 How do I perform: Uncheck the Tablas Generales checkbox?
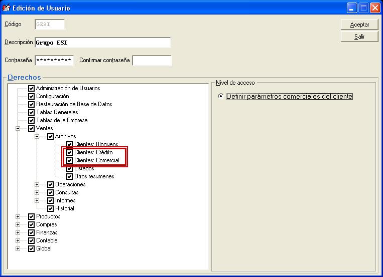point(31,112)
